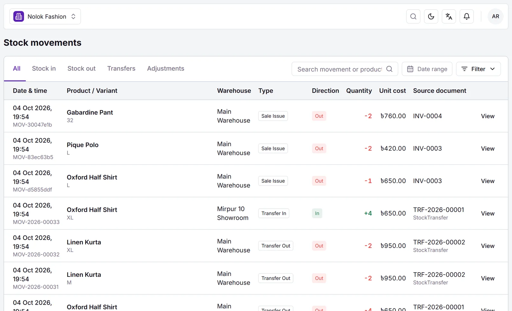
Task: Click the ৳420.00 unit cost value
Action: (393, 148)
